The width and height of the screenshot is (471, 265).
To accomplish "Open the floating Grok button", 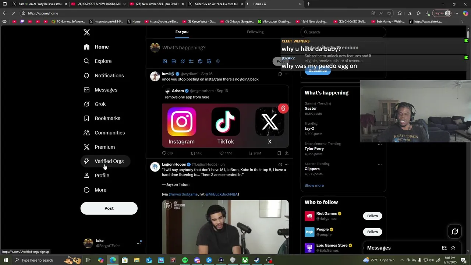I will coord(455,232).
